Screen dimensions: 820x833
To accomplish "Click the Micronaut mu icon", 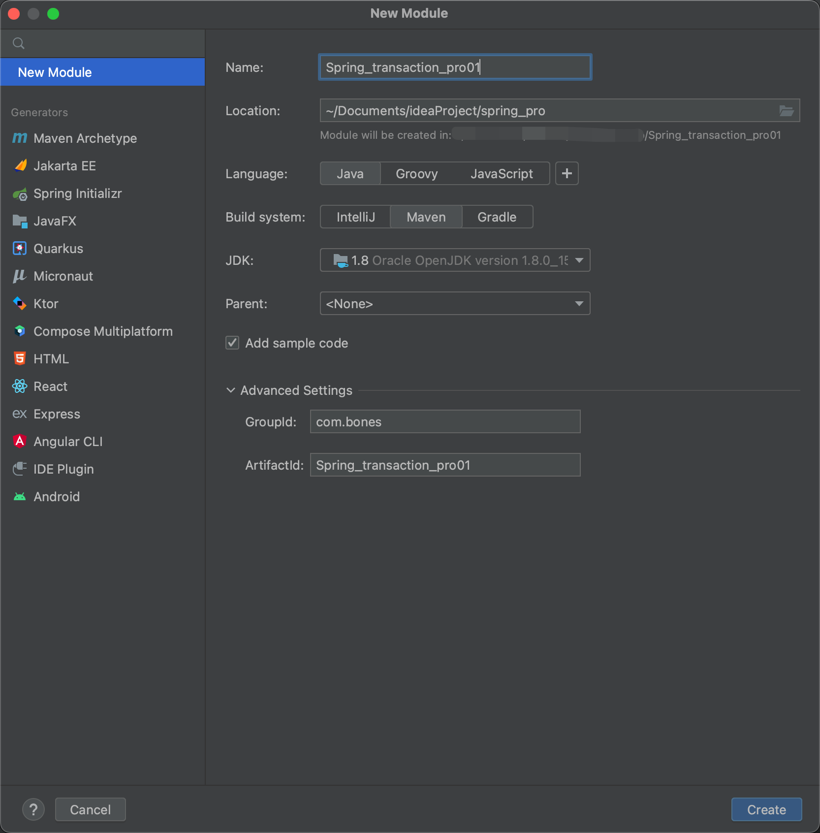I will 20,276.
